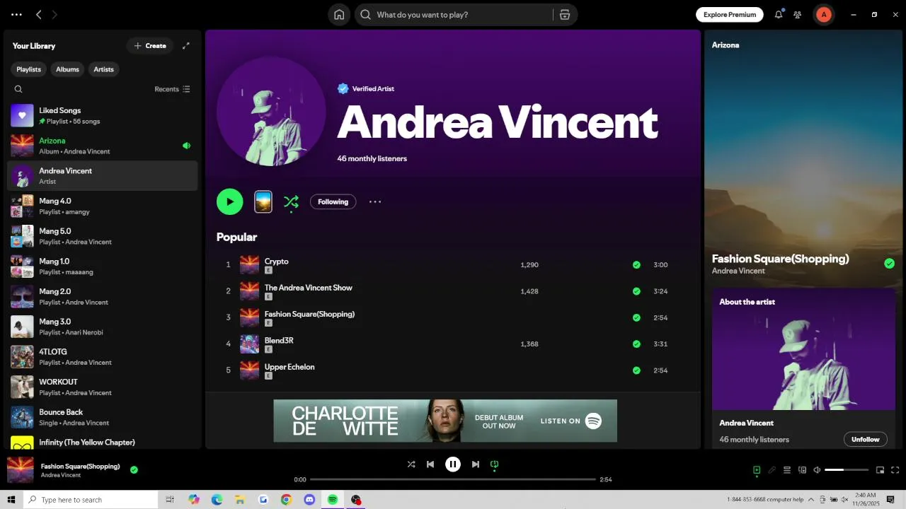Image resolution: width=906 pixels, height=509 pixels.
Task: Open the What's New notifications bell
Action: coord(779,14)
